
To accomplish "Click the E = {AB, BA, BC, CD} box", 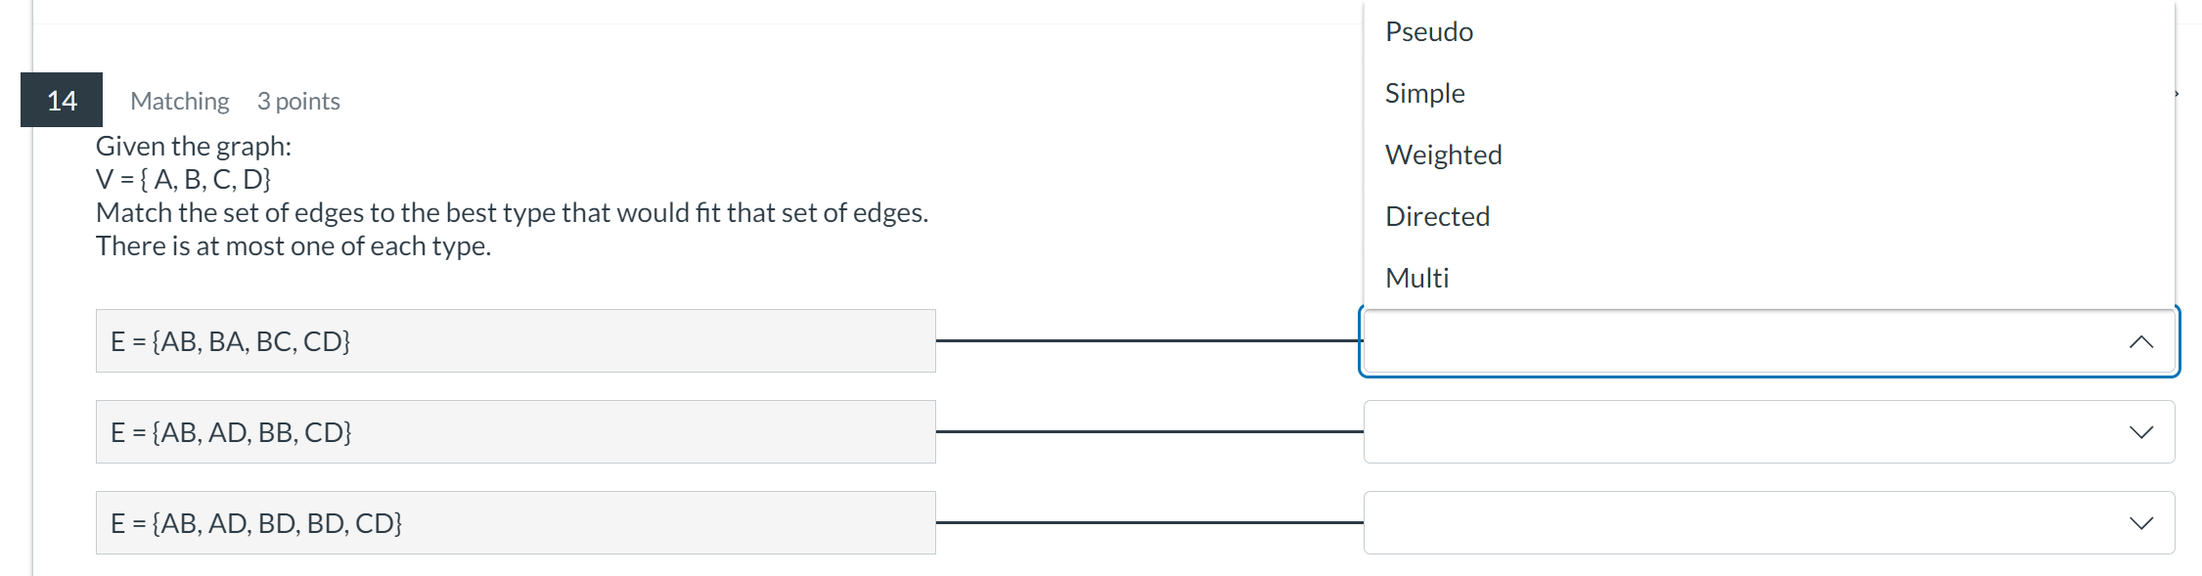I will pyautogui.click(x=515, y=341).
